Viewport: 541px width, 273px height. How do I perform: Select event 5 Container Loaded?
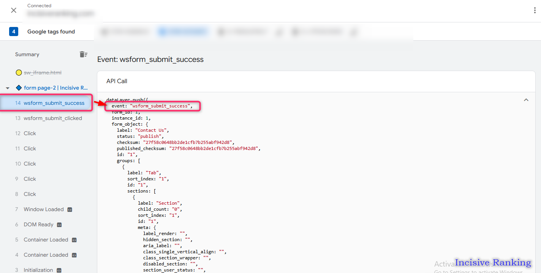(46, 240)
